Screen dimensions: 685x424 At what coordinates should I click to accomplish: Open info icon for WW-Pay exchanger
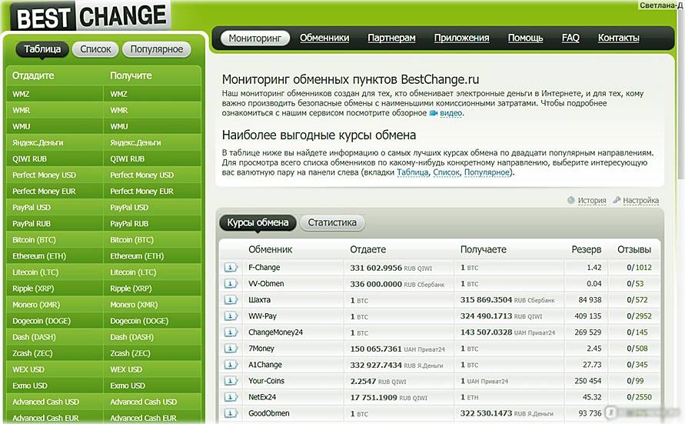click(x=231, y=316)
